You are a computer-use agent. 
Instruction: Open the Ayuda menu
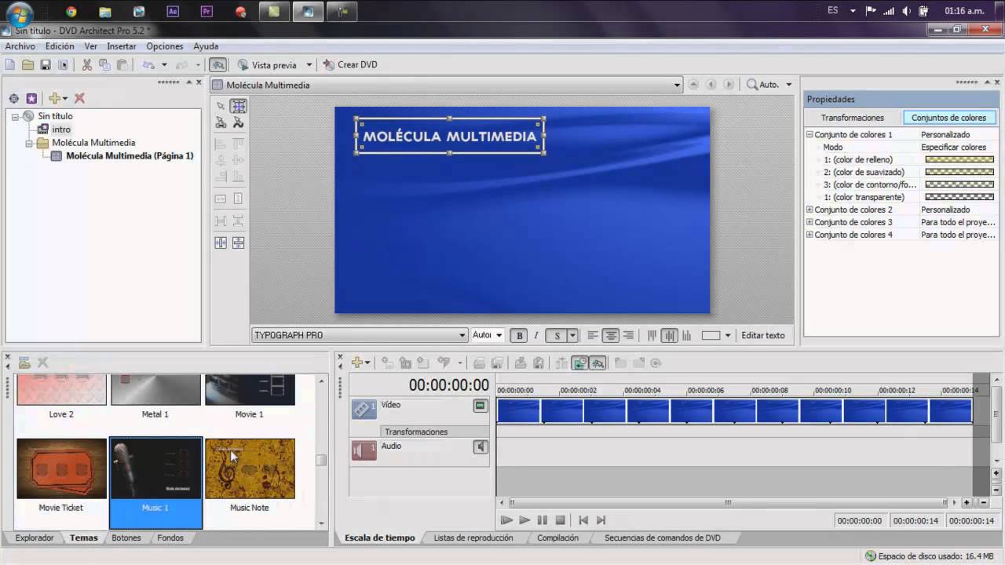tap(206, 46)
